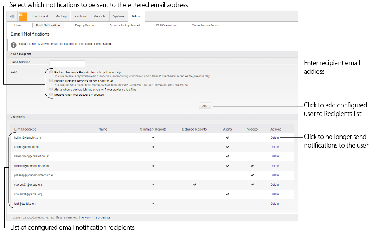Click the Add recipient button

pyautogui.click(x=205, y=106)
